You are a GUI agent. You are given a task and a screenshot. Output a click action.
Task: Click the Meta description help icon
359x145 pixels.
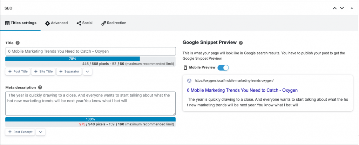(40, 87)
